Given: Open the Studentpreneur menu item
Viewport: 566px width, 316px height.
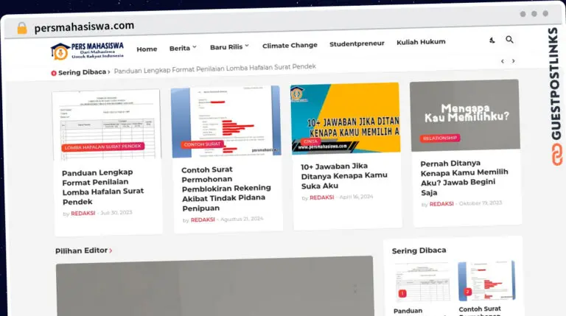Looking at the screenshot, I should (357, 43).
